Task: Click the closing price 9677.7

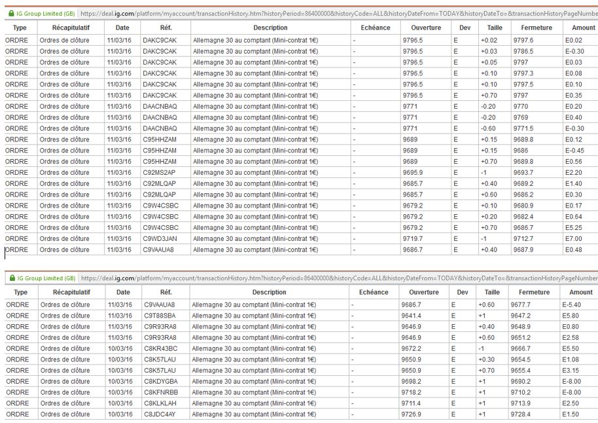Action: (521, 304)
